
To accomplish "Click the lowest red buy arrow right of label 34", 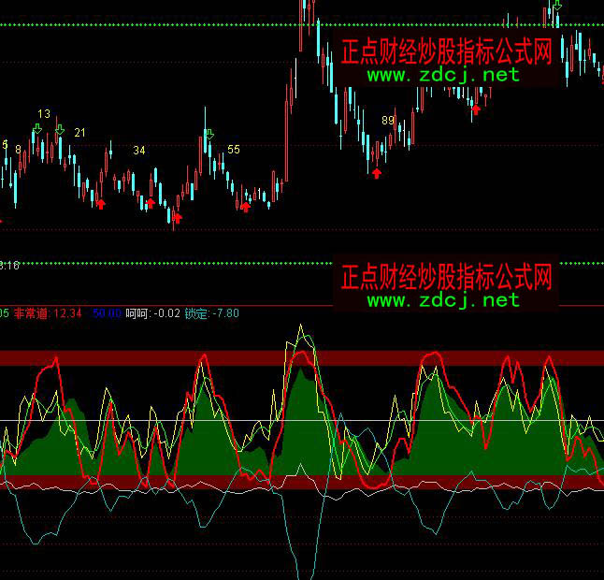I will coord(177,217).
